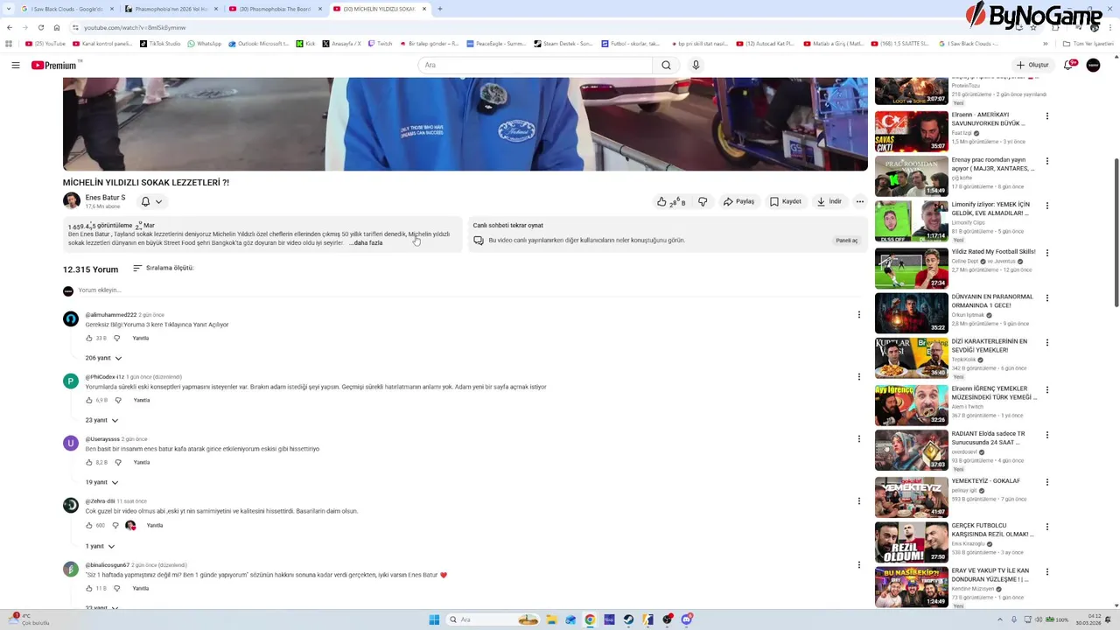1120x630 pixels.
Task: Expand 19 yanıt replies
Action: click(101, 482)
